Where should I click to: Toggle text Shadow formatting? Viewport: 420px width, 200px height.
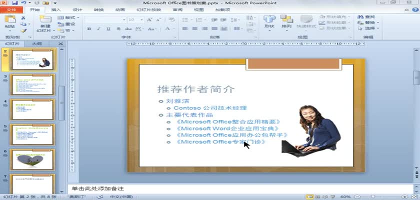click(118, 28)
